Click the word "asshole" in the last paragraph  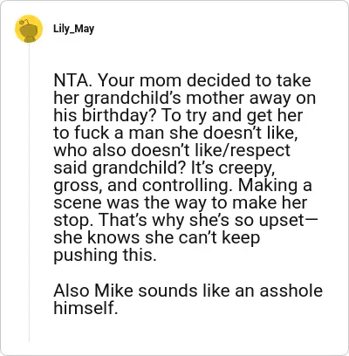tap(291, 291)
